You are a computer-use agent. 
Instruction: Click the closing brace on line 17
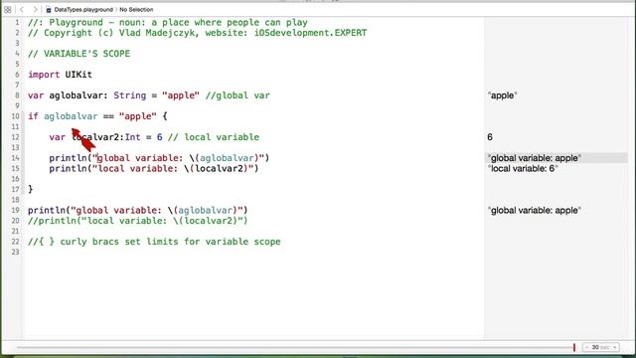31,189
